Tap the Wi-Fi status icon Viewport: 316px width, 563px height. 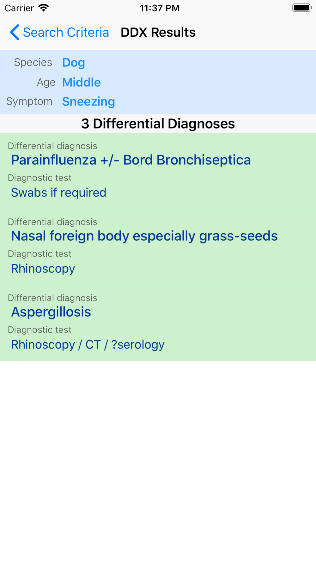[44, 8]
